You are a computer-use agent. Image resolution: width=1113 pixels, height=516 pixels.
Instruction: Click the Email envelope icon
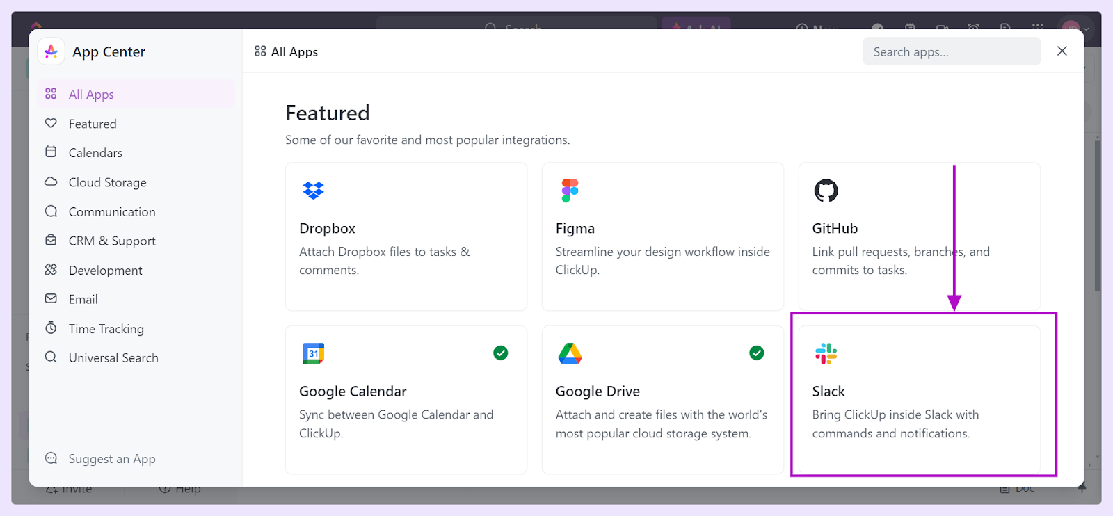point(51,298)
